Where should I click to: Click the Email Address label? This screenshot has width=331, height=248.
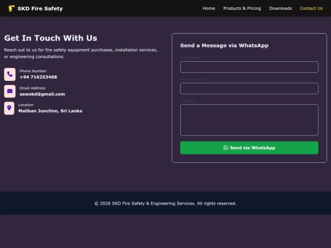[x=32, y=88]
